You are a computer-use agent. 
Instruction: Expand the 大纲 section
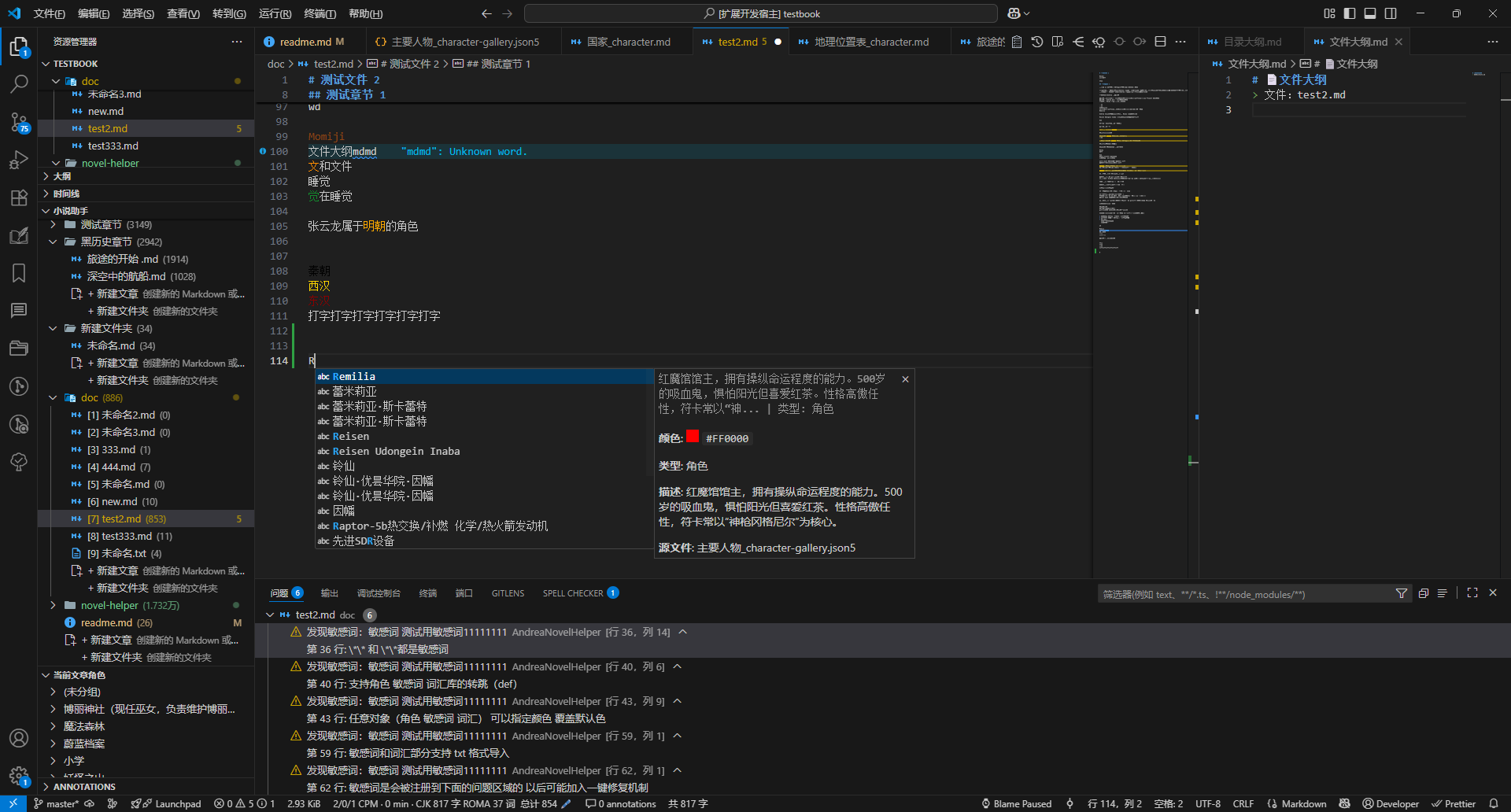point(146,176)
